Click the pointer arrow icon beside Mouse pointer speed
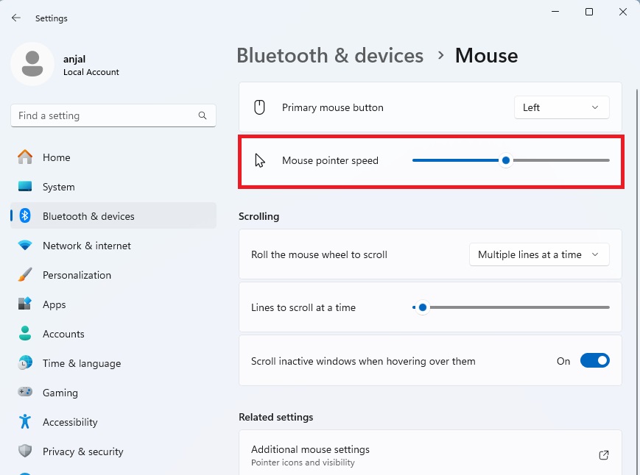Viewport: 640px width, 475px height. (x=259, y=160)
